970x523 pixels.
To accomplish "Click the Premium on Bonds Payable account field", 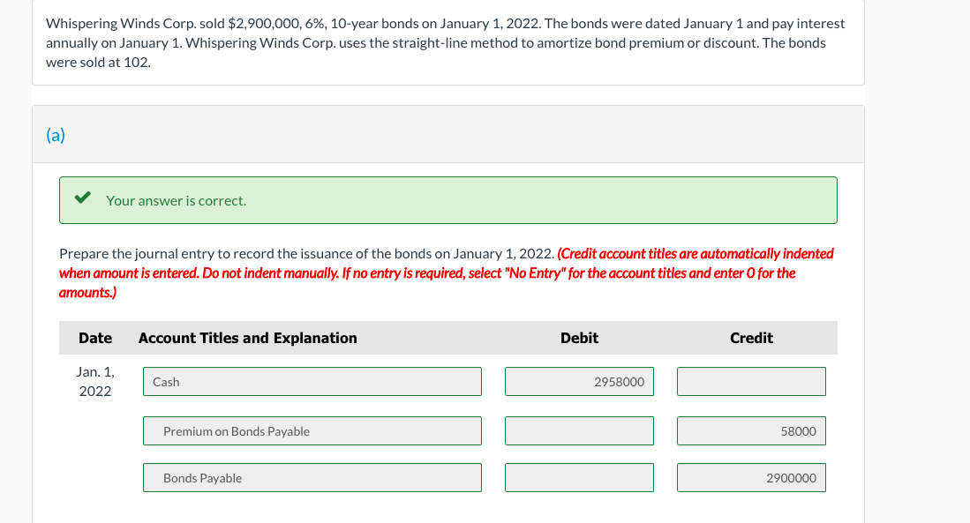I will (312, 431).
